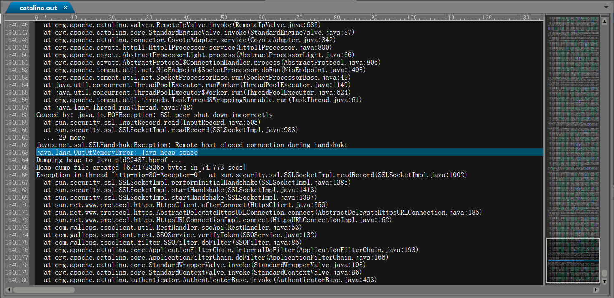Image resolution: width=614 pixels, height=298 pixels.
Task: Click the 'InputRecord.read' stack trace line
Action: click(152, 123)
